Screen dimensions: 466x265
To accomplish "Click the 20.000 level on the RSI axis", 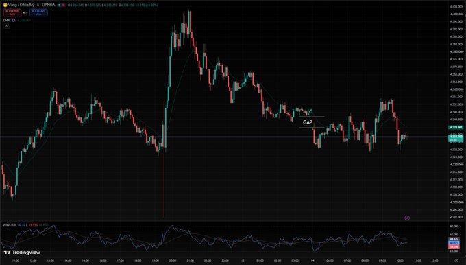I will click(454, 251).
